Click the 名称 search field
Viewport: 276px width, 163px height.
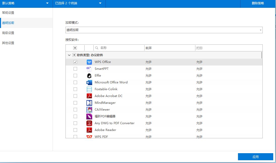119,48
